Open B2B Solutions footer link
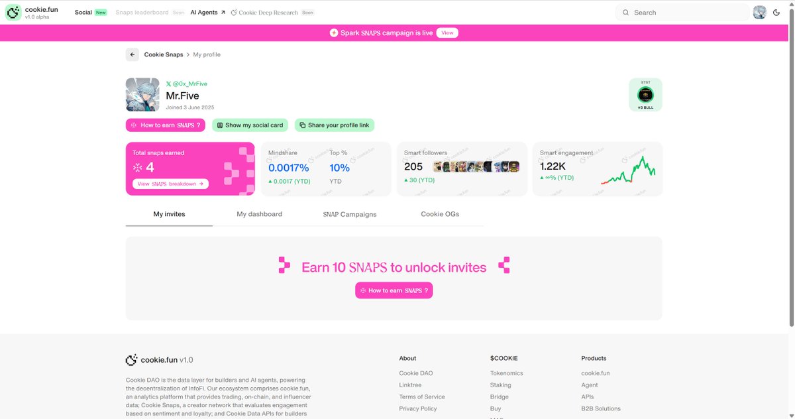 coord(601,409)
